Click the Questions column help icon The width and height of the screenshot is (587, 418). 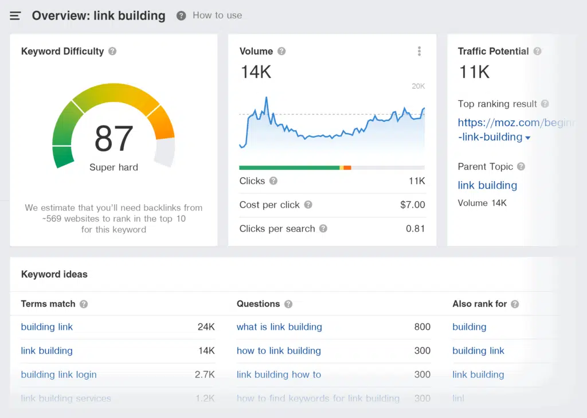[x=288, y=304]
